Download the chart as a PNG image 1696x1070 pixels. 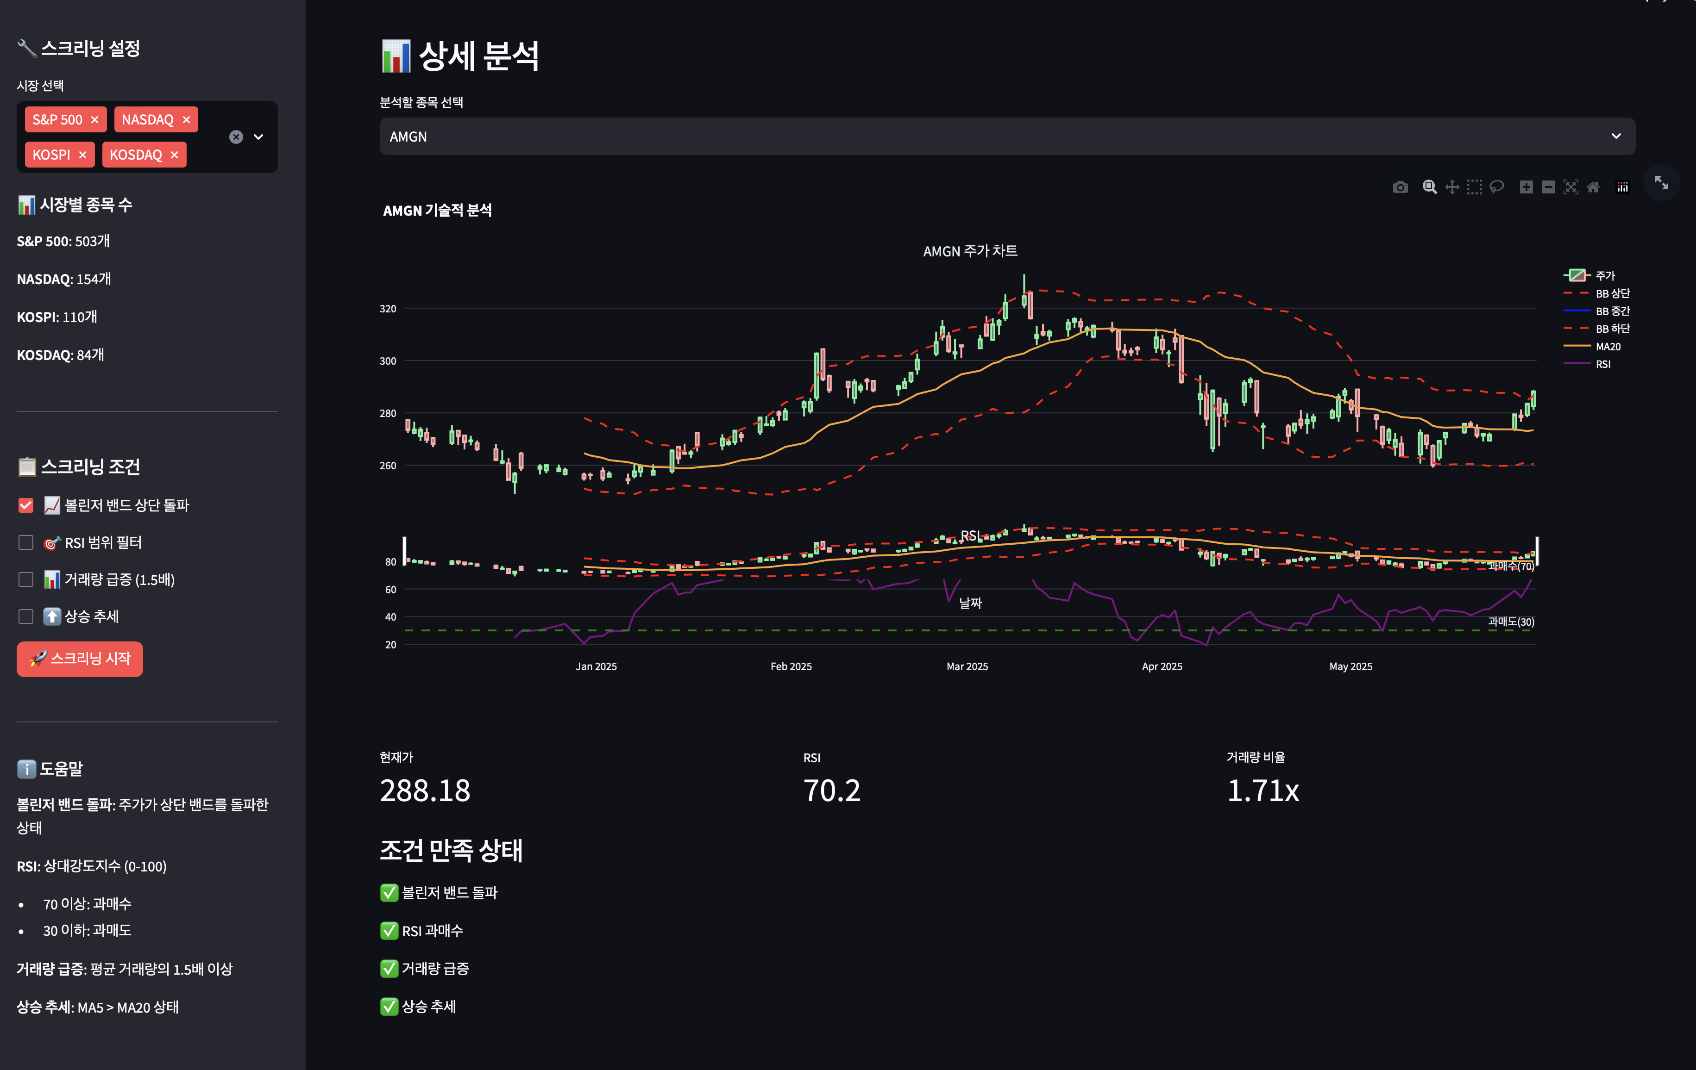(1400, 187)
